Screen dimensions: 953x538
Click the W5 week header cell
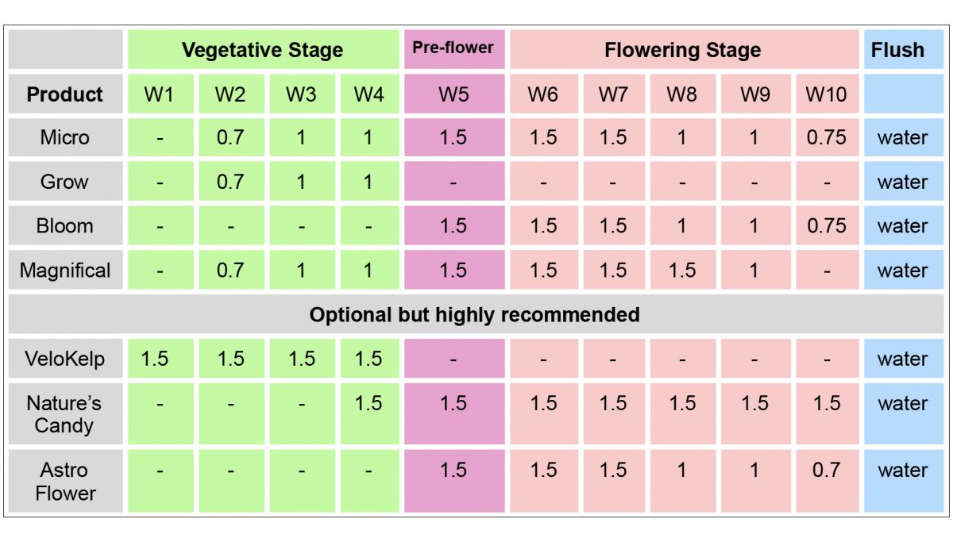[x=453, y=94]
